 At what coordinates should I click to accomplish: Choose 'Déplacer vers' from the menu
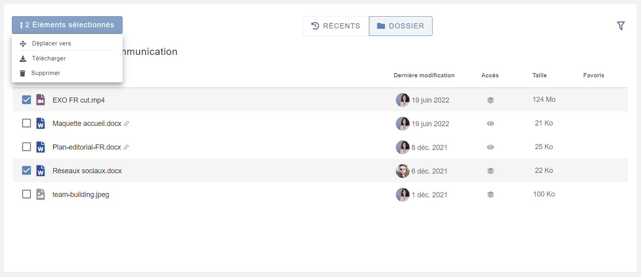51,43
